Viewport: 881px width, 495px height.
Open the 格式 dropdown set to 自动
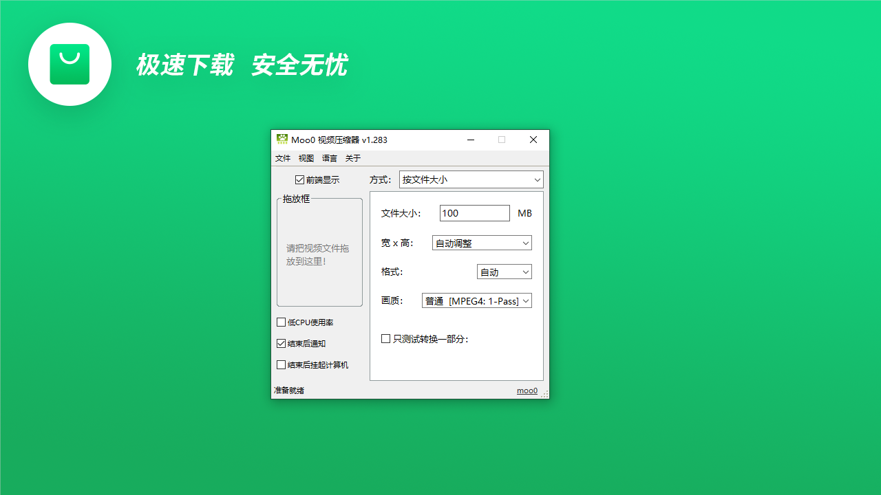(505, 272)
